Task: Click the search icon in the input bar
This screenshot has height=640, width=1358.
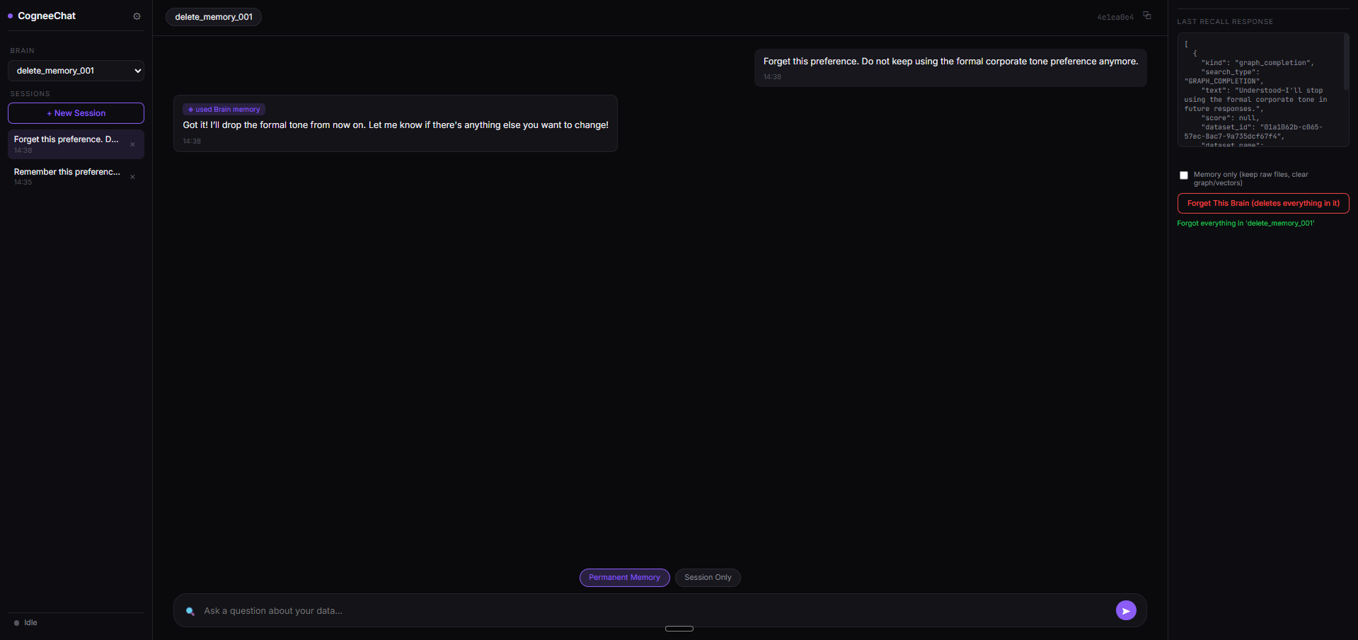Action: [x=190, y=611]
